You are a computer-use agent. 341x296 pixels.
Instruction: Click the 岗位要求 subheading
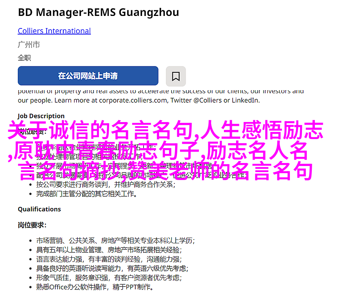pyautogui.click(x=32, y=225)
